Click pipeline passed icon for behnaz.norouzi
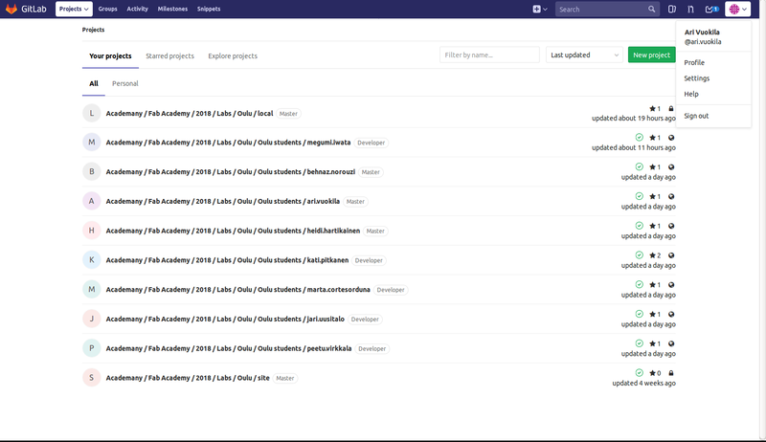The width and height of the screenshot is (766, 442). click(x=639, y=166)
